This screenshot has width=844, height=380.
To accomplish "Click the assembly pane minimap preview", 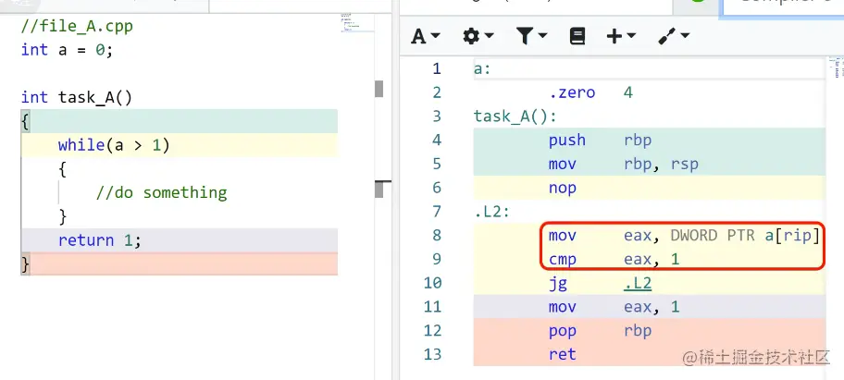I will [837, 67].
